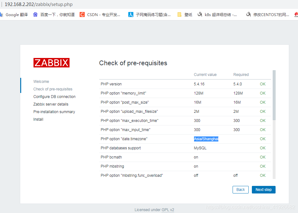
Task: Click the OK status for date.timezone
Action: pos(263,139)
